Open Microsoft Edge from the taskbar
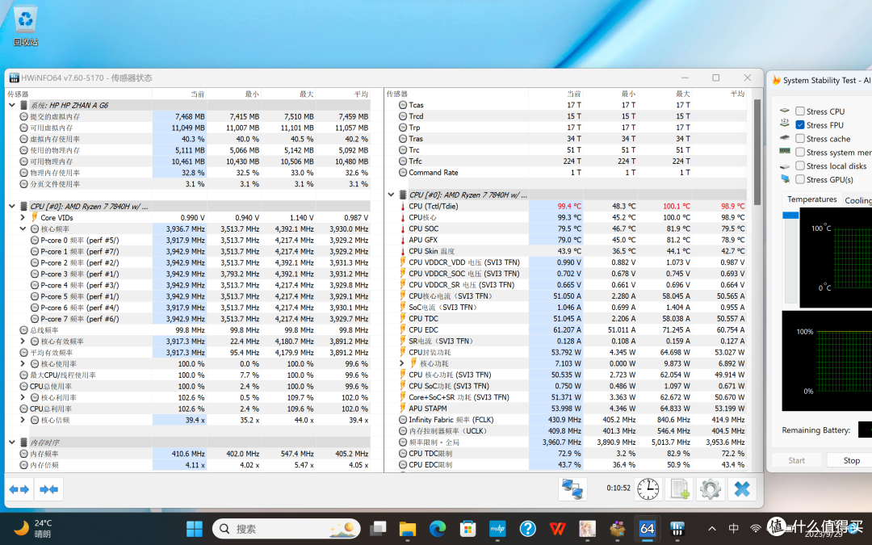 [438, 528]
